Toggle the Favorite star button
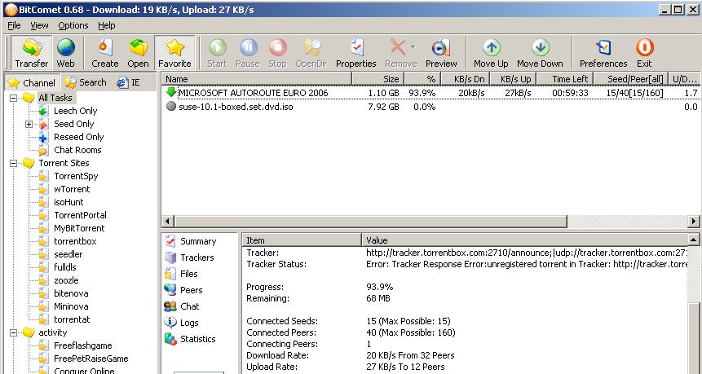 click(174, 53)
